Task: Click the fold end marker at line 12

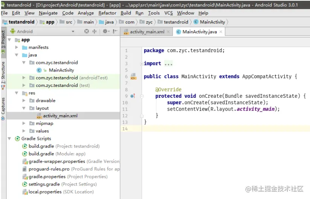Action: 142,116
